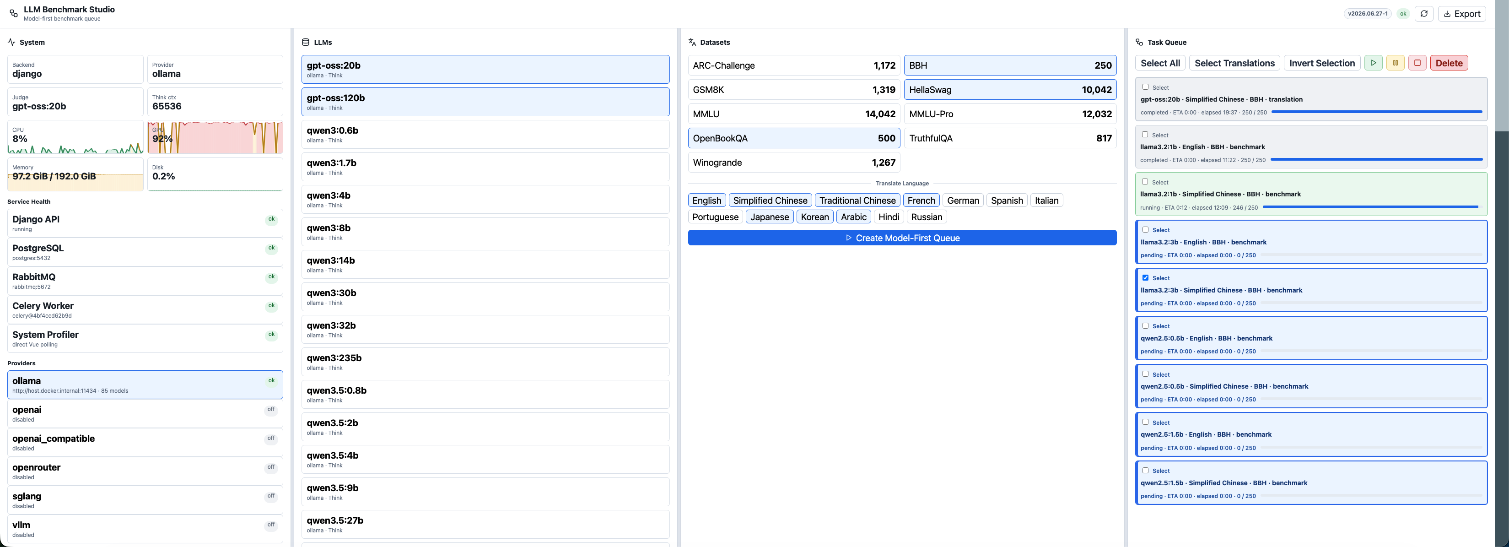Check Select for gpt-oss:20b translation task

click(x=1145, y=87)
